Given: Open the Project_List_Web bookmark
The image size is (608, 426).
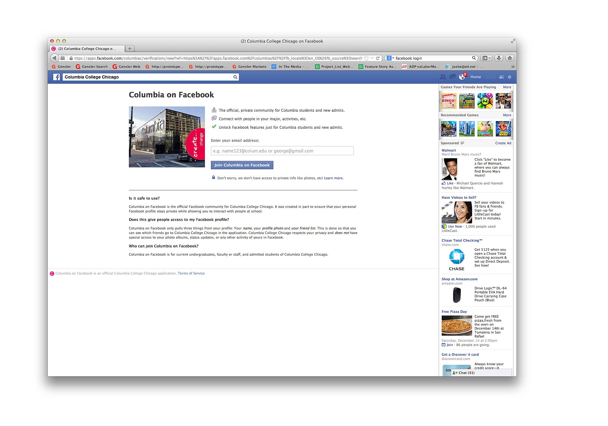Looking at the screenshot, I should [334, 67].
